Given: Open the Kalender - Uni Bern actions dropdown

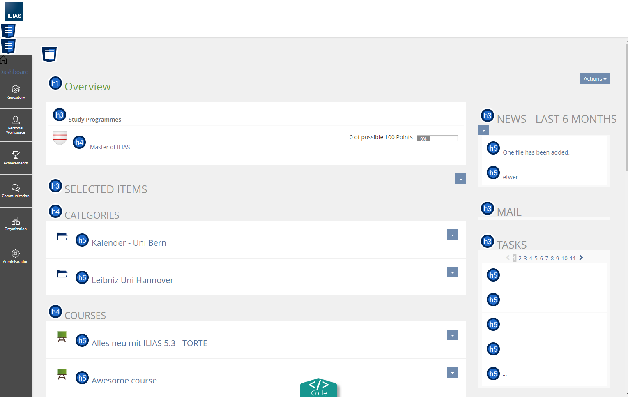Looking at the screenshot, I should pyautogui.click(x=452, y=235).
